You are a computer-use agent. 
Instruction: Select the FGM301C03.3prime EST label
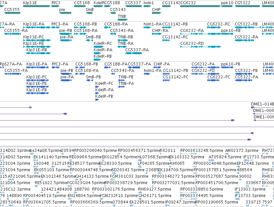pyautogui.click(x=129, y=176)
